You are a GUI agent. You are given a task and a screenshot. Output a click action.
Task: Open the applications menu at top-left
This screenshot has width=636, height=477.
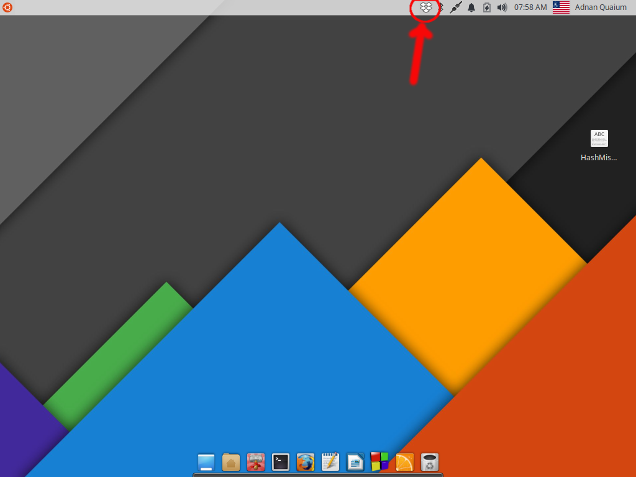click(x=7, y=7)
